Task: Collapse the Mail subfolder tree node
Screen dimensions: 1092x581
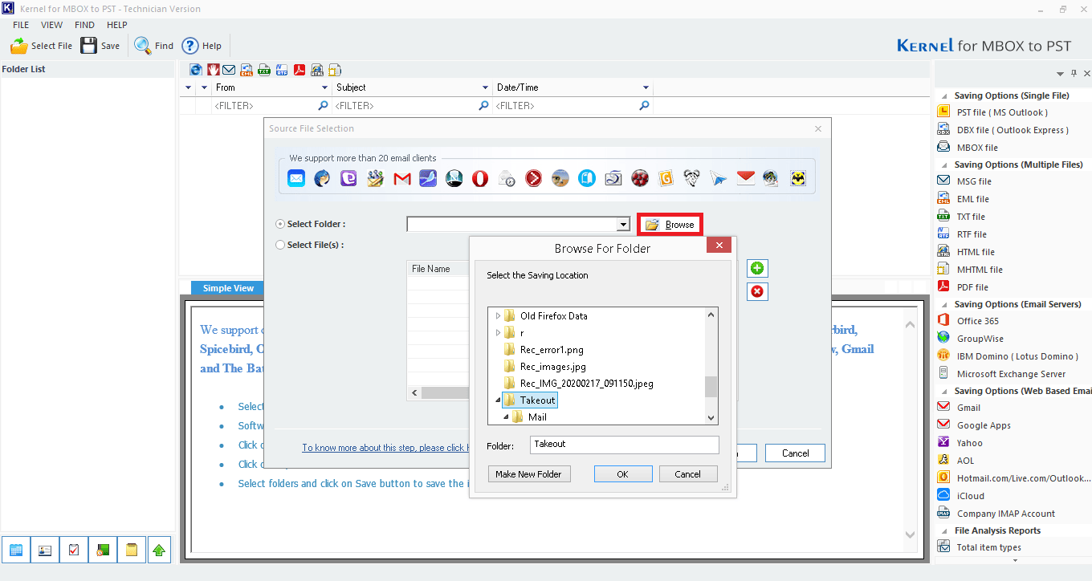Action: [x=506, y=416]
